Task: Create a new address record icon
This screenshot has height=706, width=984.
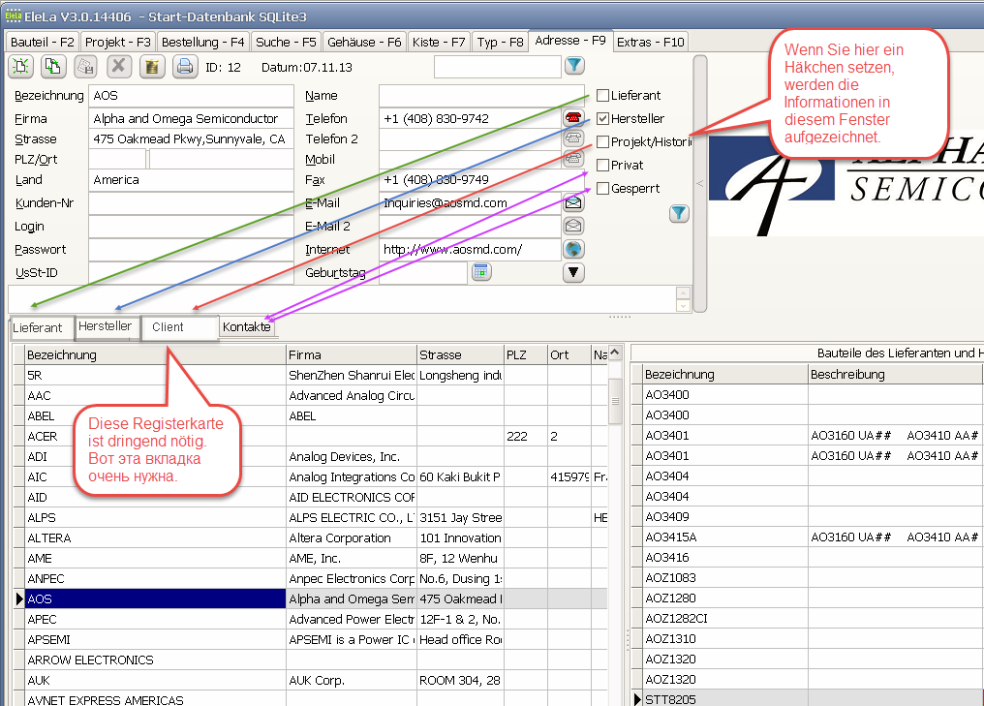Action: click(x=20, y=66)
